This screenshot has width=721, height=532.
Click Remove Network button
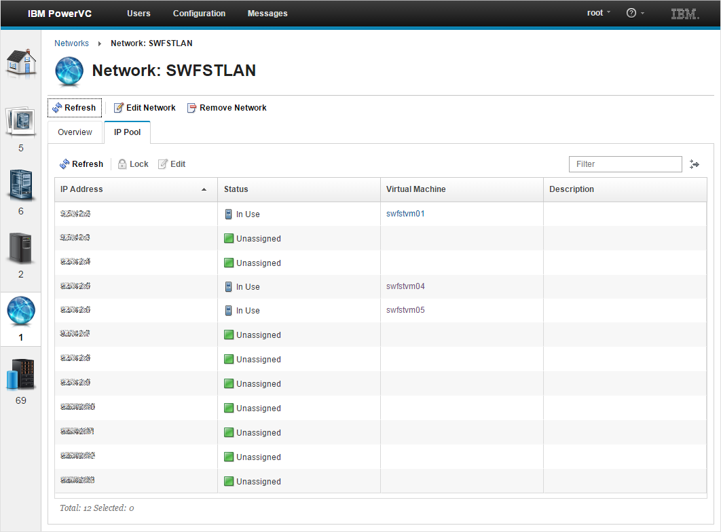coord(227,107)
